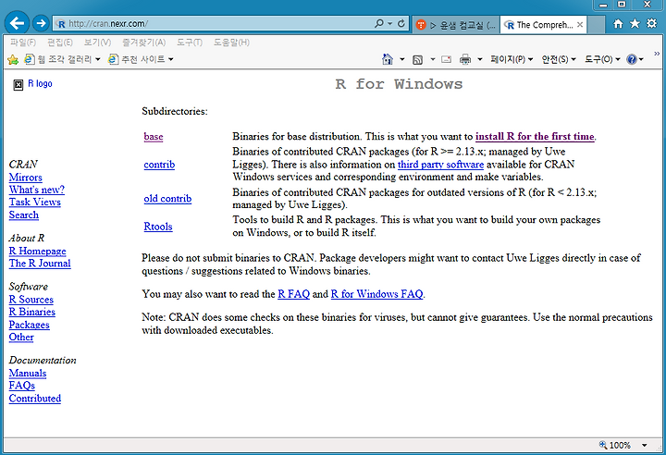This screenshot has width=666, height=455.
Task: Open the 추천 사이트 favorites item
Action: coord(141,59)
